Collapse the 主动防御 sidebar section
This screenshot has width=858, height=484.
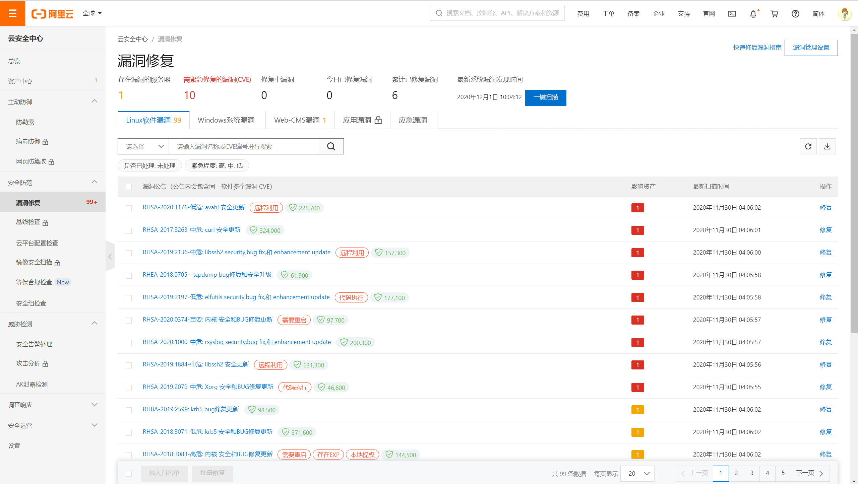pyautogui.click(x=95, y=101)
